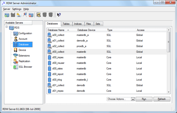Click the demodb_a device cell
This screenshot has width=177, height=113.
[x=82, y=40]
